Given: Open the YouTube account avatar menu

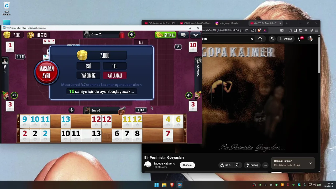Looking at the screenshot, I should click(310, 39).
